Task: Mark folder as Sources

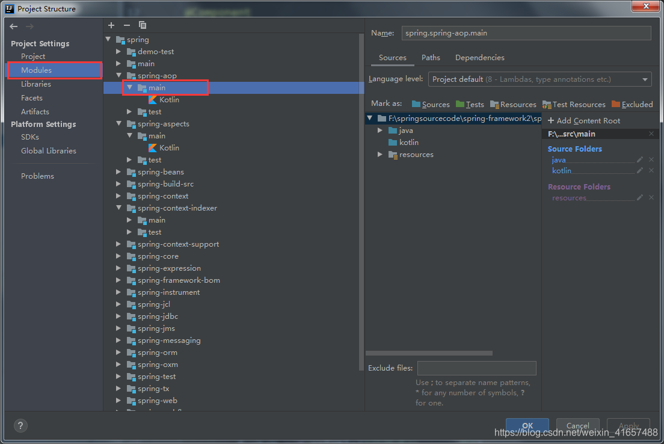Action: pos(431,104)
